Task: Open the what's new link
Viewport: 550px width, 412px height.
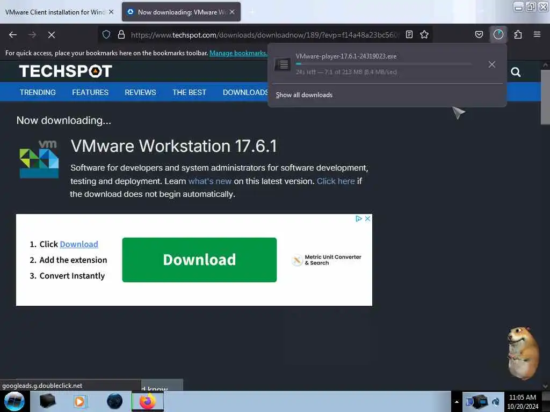Action: coord(210,181)
